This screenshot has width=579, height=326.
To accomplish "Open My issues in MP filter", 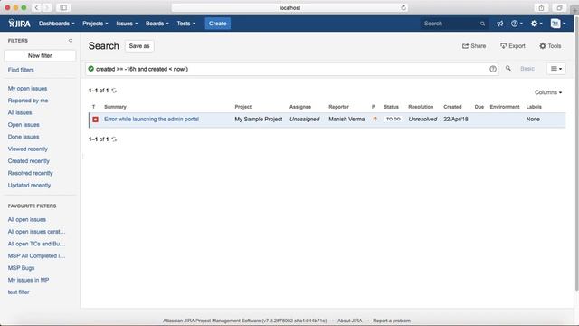I will (28, 280).
